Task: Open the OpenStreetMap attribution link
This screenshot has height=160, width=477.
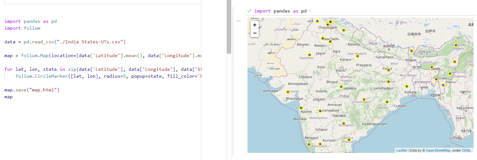Action: pos(438,150)
